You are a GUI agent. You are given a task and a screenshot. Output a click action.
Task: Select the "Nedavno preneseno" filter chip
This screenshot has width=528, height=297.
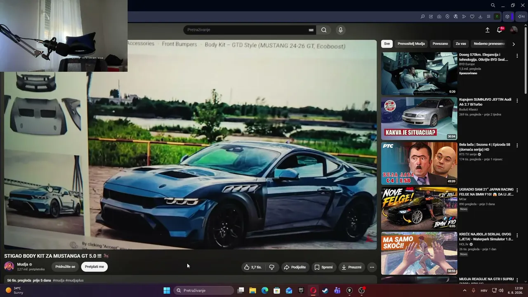click(489, 44)
